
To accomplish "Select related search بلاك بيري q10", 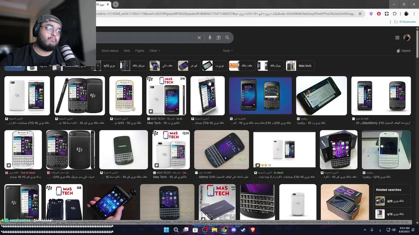I will point(392,214).
